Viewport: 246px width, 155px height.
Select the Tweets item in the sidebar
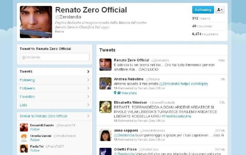[x=55, y=72]
